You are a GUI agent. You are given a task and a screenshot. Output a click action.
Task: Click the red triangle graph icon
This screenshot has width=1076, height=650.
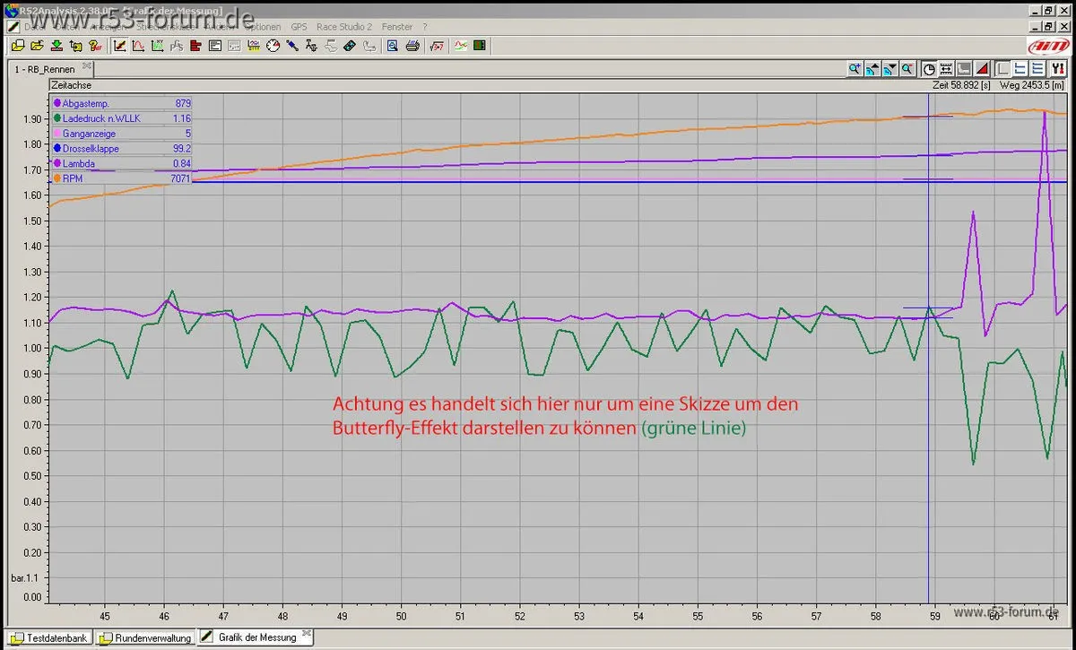(981, 68)
